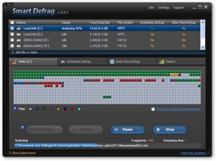The height and width of the screenshot is (161, 216).
Task: Click the Automatic Defrag column header
Action: pos(153,22)
